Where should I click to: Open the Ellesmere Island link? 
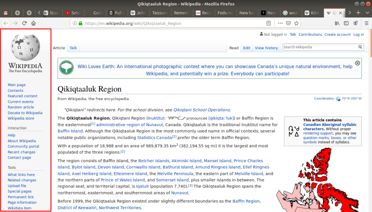(x=130, y=174)
